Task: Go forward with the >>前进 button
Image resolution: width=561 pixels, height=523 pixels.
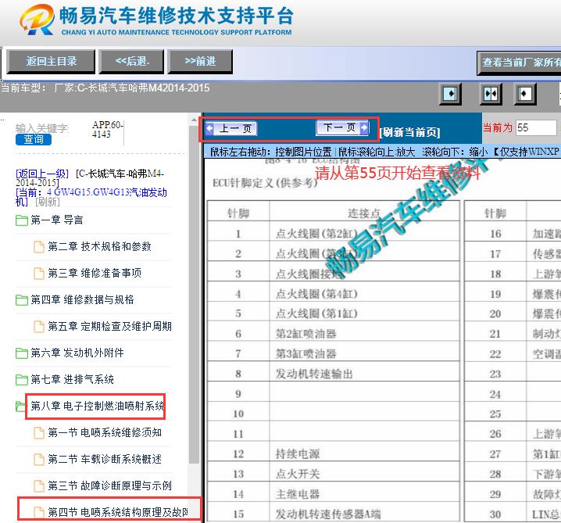Action: pos(200,62)
